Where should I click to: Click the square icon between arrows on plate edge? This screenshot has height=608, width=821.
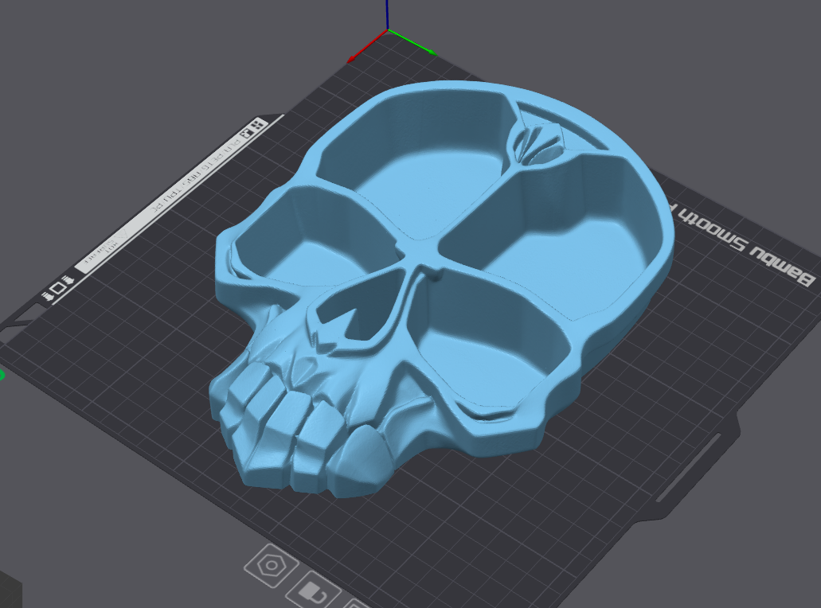(x=57, y=286)
